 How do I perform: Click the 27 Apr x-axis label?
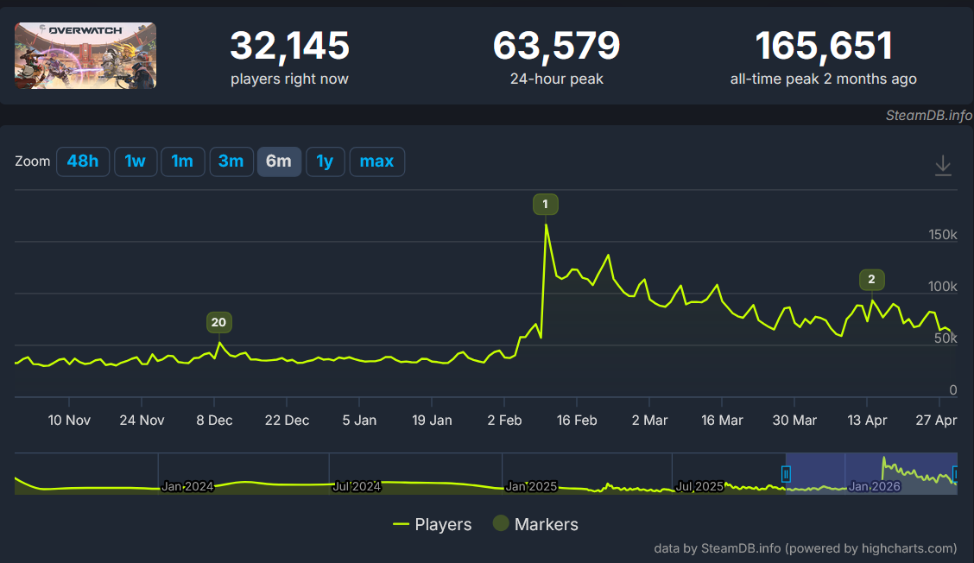coord(936,420)
